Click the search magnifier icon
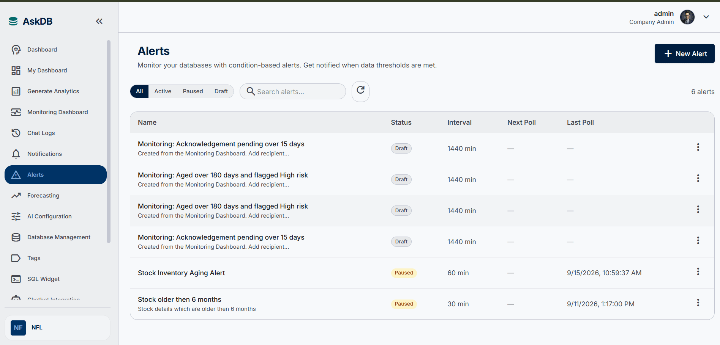This screenshot has height=345, width=720. [251, 91]
